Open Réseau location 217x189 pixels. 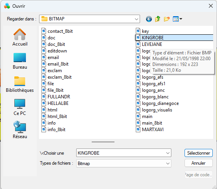tap(20, 130)
